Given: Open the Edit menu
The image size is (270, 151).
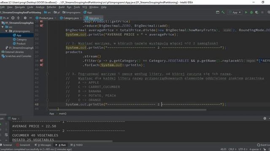Looking at the screenshot, I should pyautogui.click(x=3, y=7).
